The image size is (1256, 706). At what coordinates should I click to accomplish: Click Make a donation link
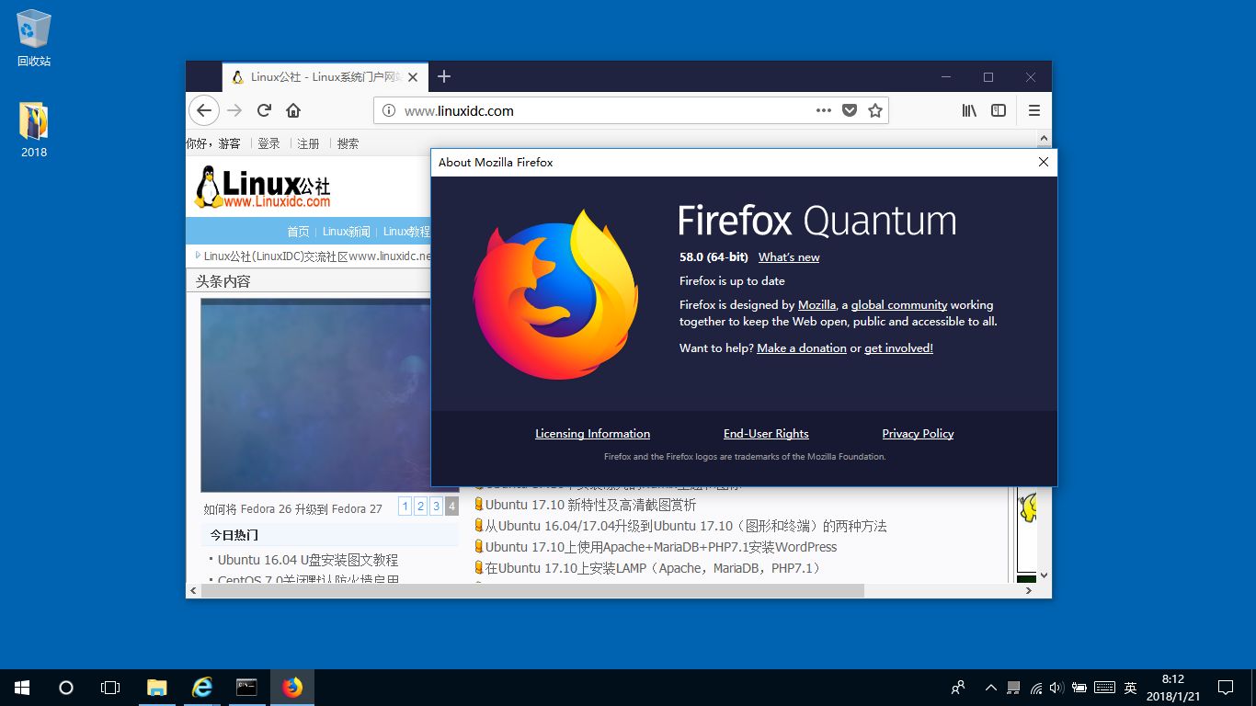pos(802,348)
